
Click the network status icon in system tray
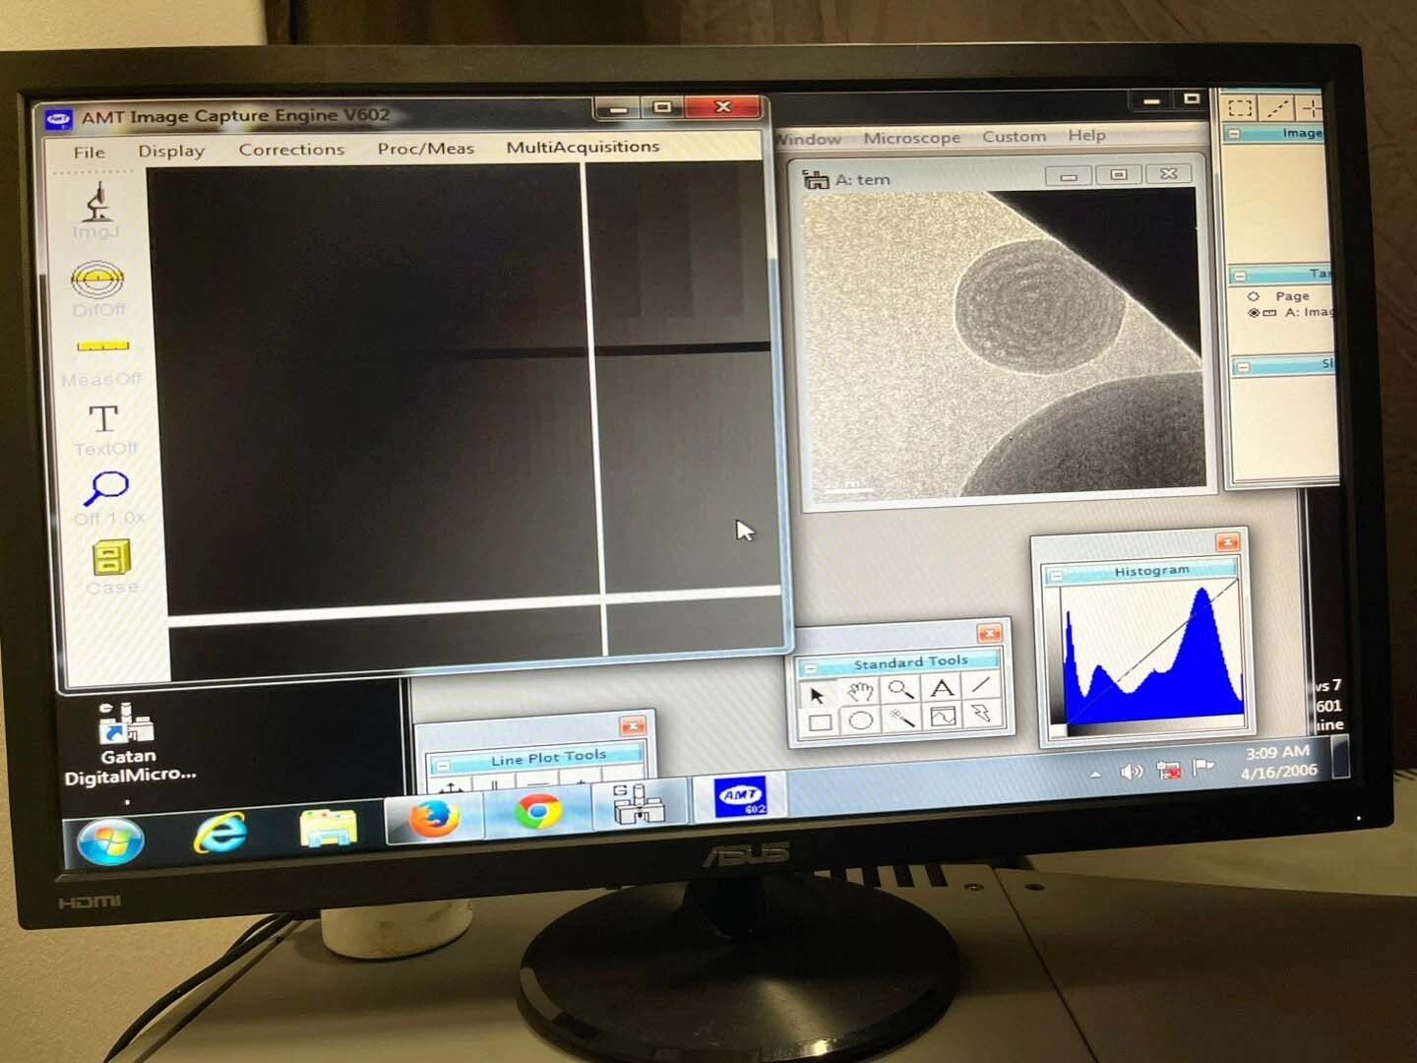[x=1168, y=770]
